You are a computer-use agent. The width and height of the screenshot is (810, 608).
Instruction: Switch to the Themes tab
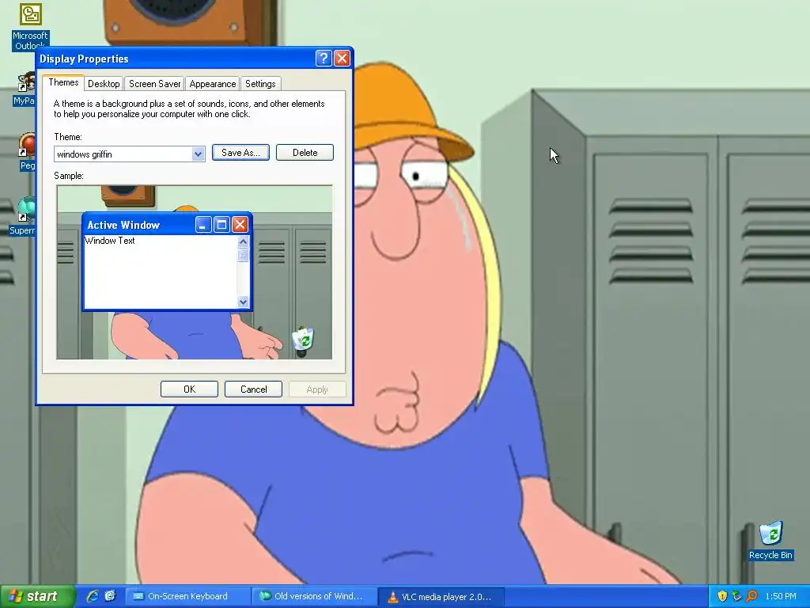pyautogui.click(x=63, y=82)
